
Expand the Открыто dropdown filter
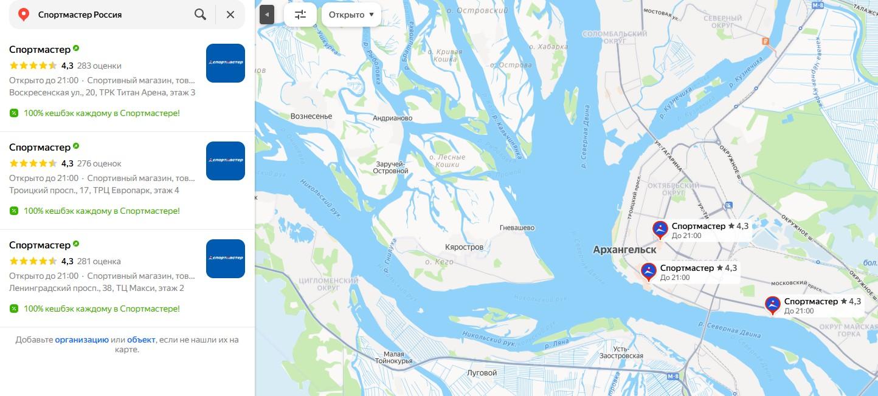point(351,15)
